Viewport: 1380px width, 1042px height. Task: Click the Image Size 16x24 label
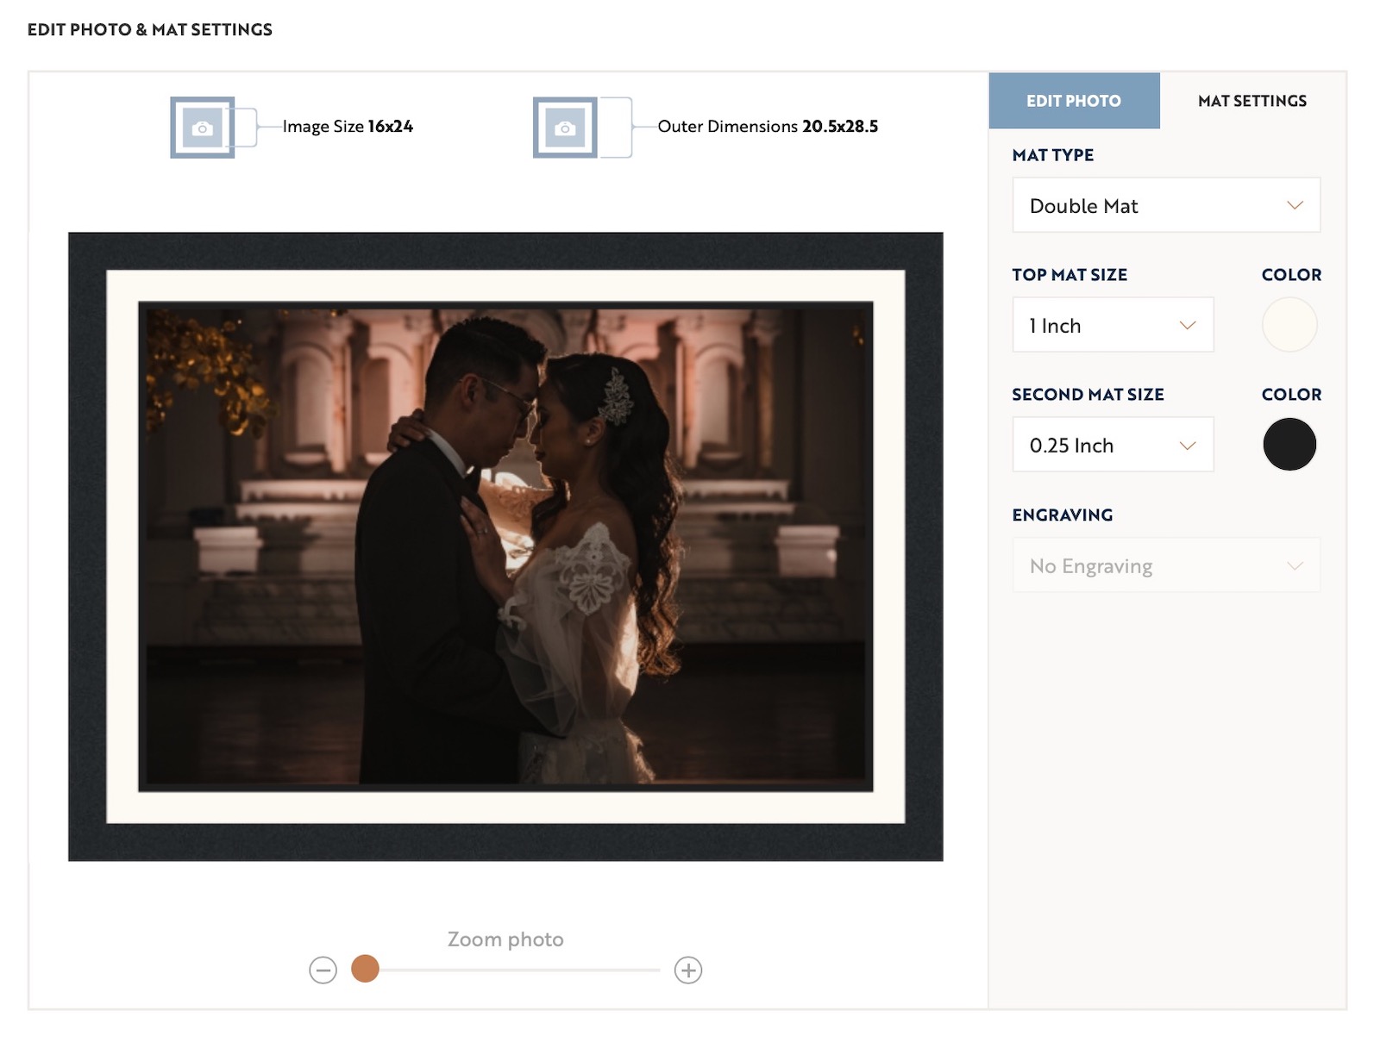coord(347,126)
